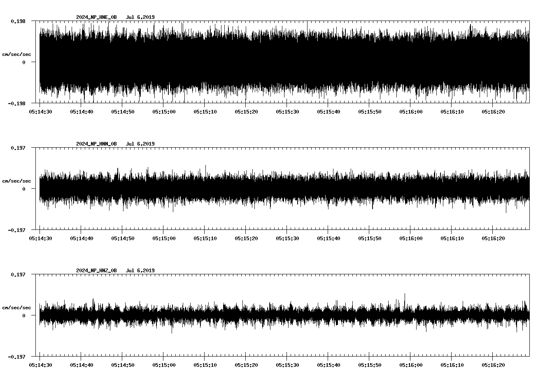Click the cm/sec/sec unit label of HNZ plot
The height and width of the screenshot is (380, 559).
(x=16, y=308)
